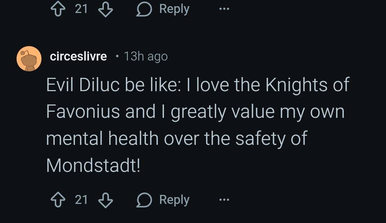Click the "13h ago" timestamp
This screenshot has height=223, width=386.
(146, 57)
